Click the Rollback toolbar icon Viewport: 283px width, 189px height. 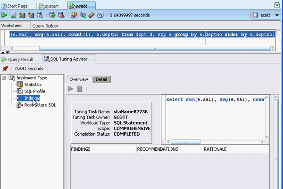tap(61, 15)
